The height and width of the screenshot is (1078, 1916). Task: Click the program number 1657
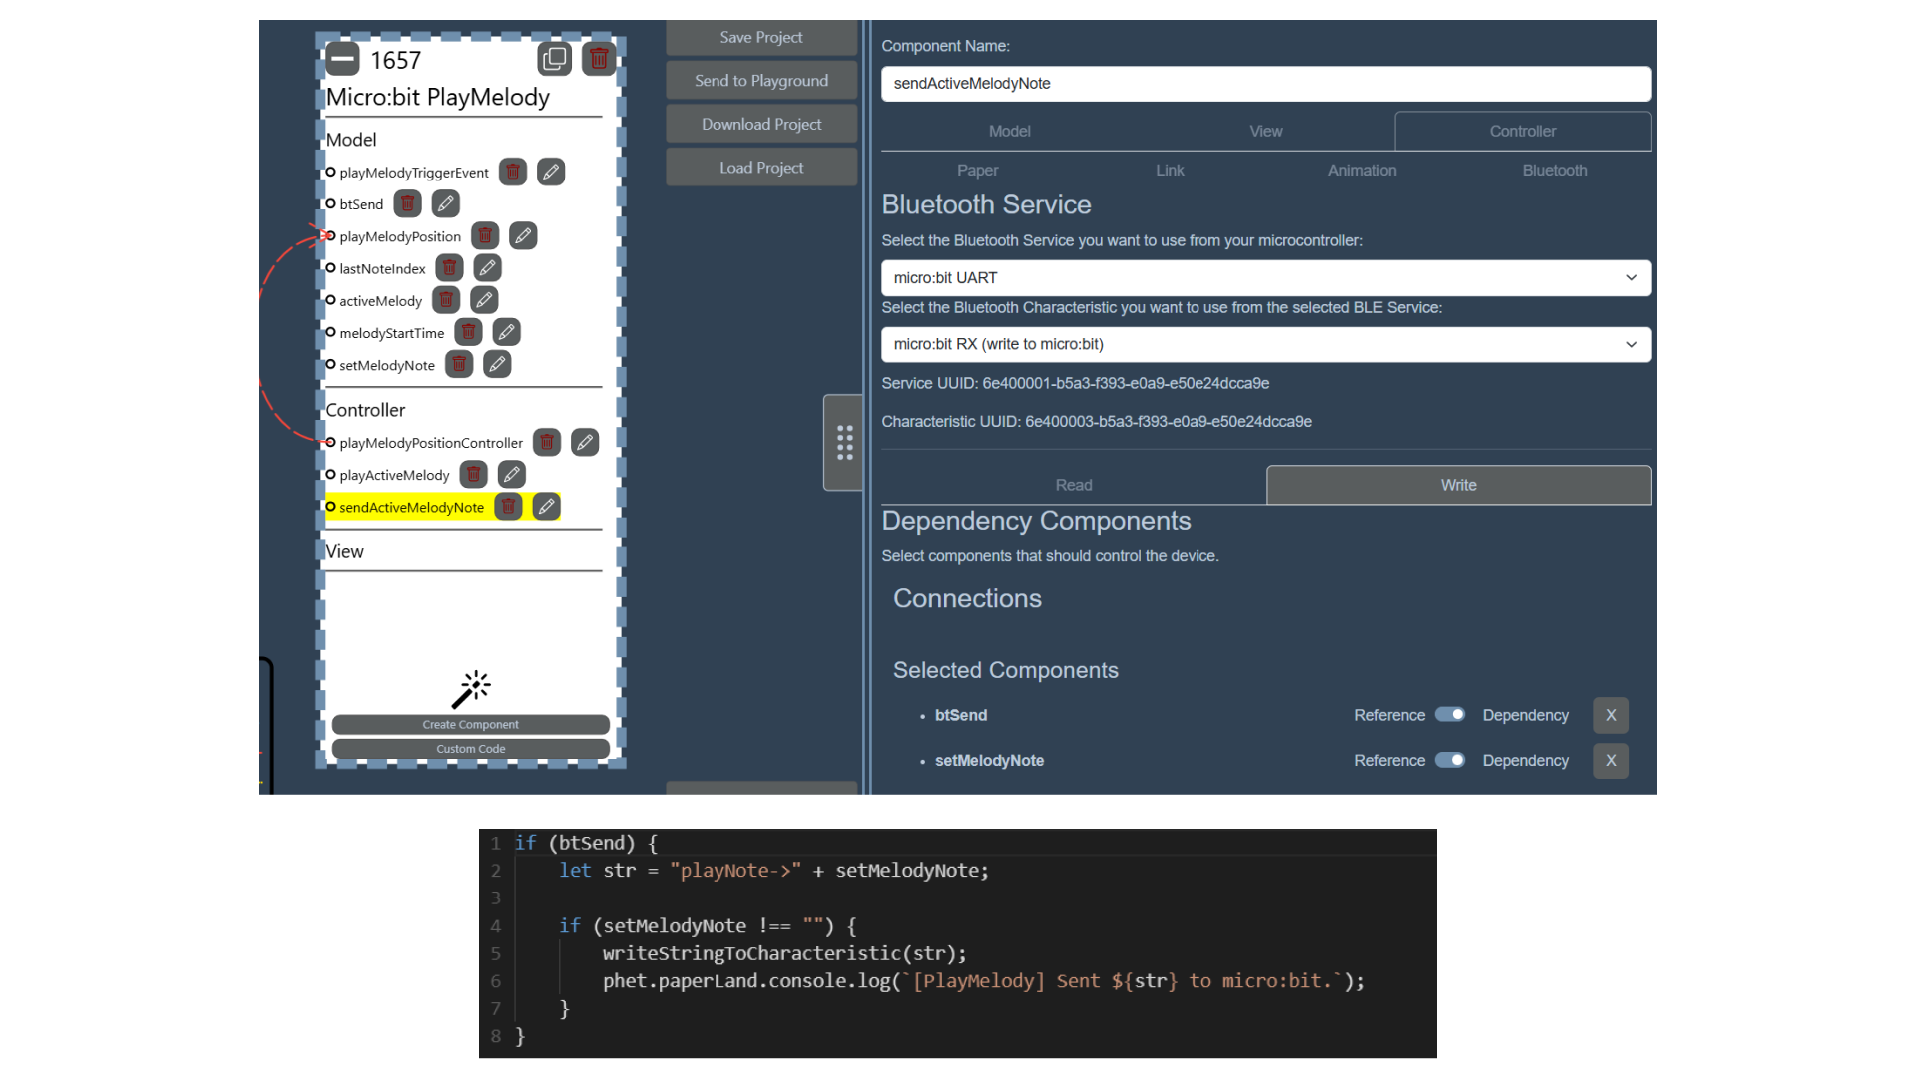(395, 60)
